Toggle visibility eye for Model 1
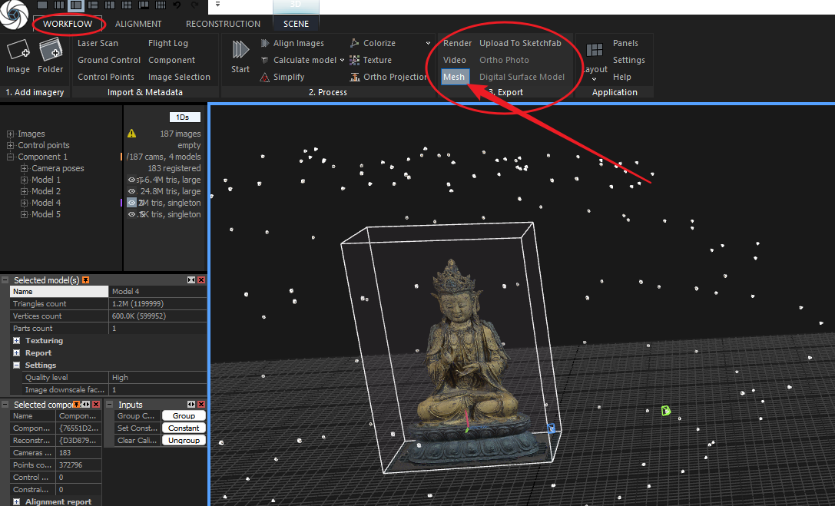 point(131,180)
